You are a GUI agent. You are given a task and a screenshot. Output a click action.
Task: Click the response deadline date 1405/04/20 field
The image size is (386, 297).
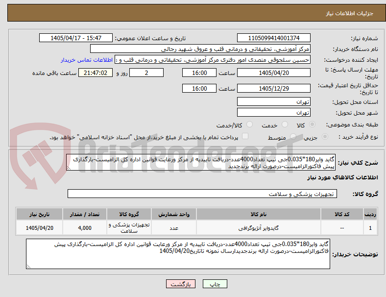pyautogui.click(x=273, y=73)
